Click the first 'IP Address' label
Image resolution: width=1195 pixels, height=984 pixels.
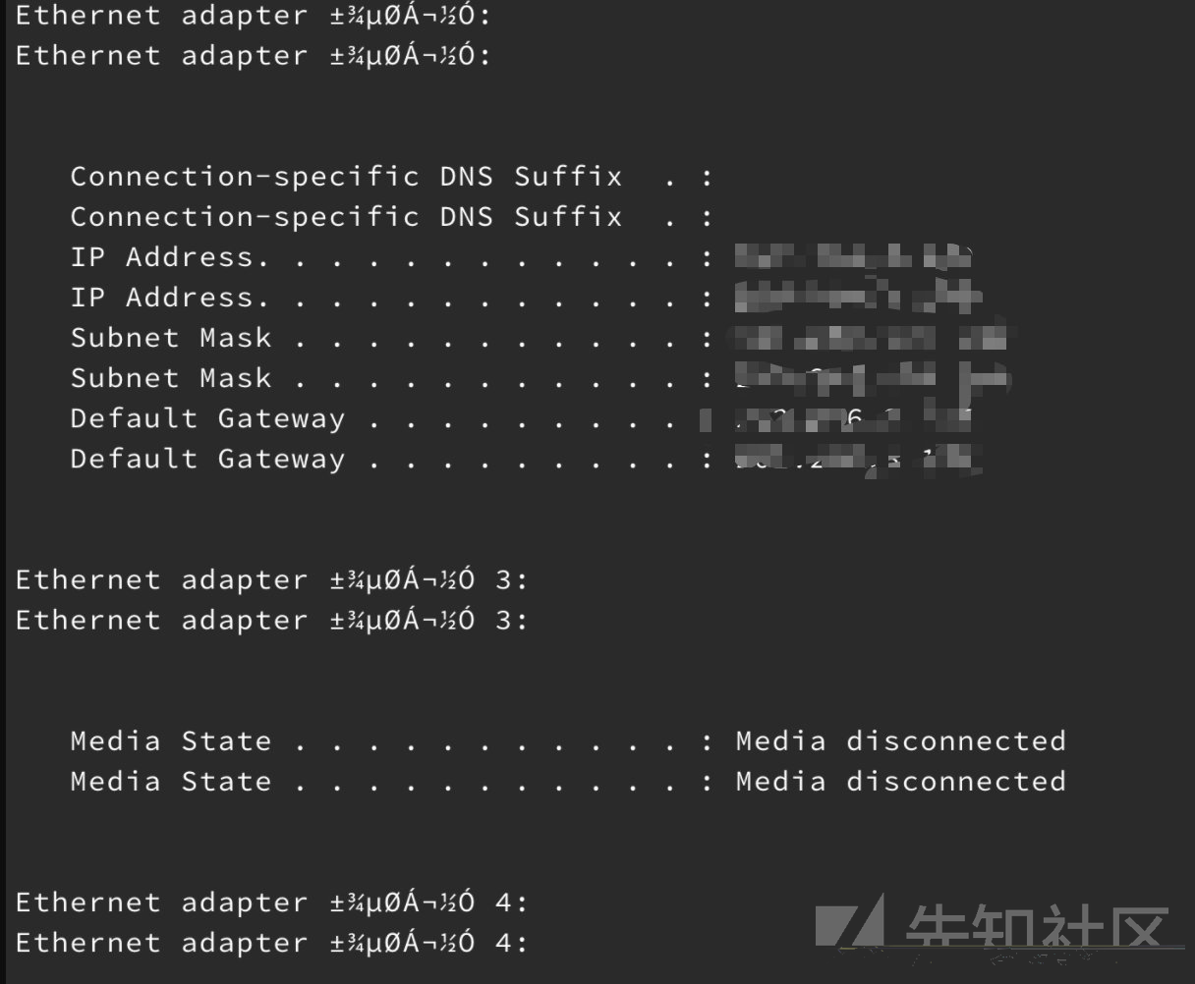(x=169, y=257)
